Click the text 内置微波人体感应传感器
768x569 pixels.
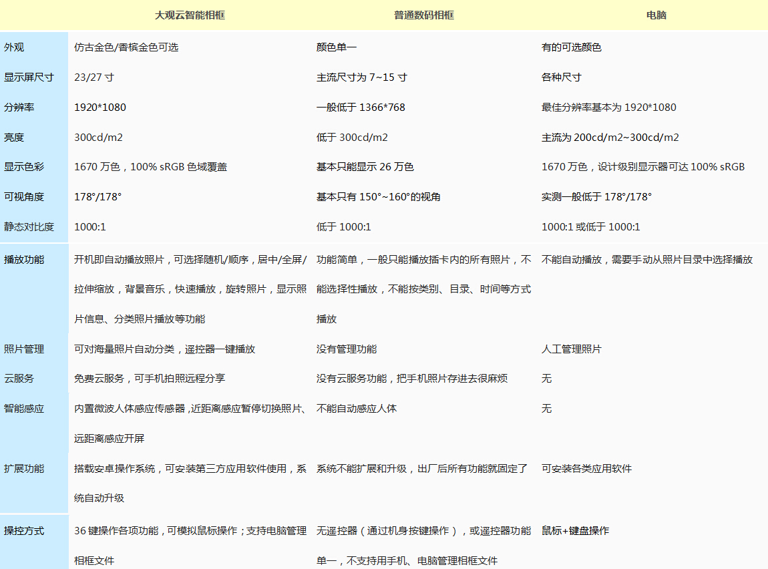130,409
